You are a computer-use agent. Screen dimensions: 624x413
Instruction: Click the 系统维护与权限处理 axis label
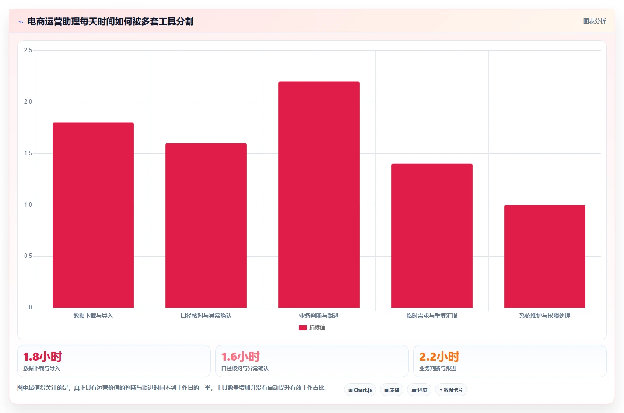click(545, 316)
